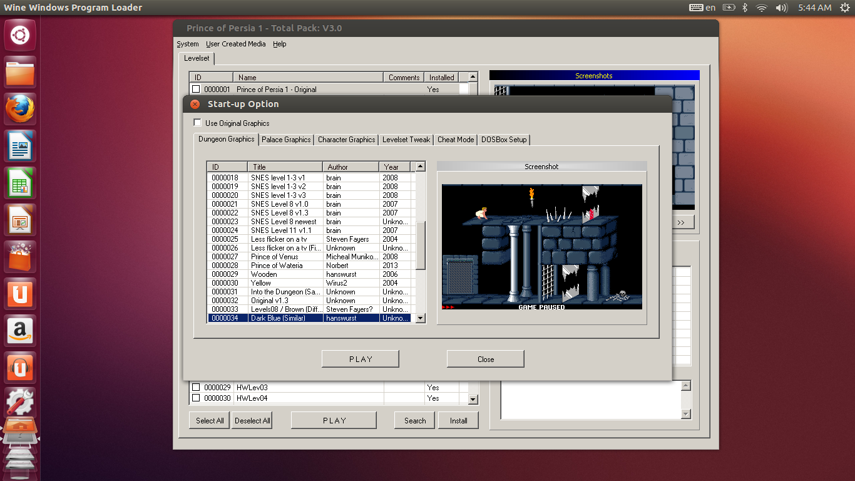Screen dimensions: 855x481
Task: Click the Search button
Action: point(415,420)
